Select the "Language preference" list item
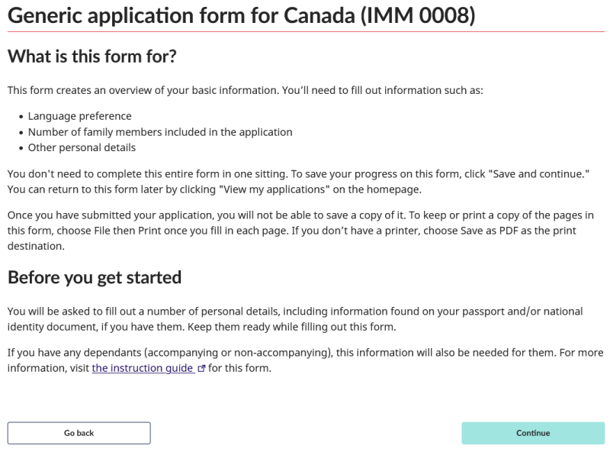This screenshot has height=449, width=610. point(80,116)
